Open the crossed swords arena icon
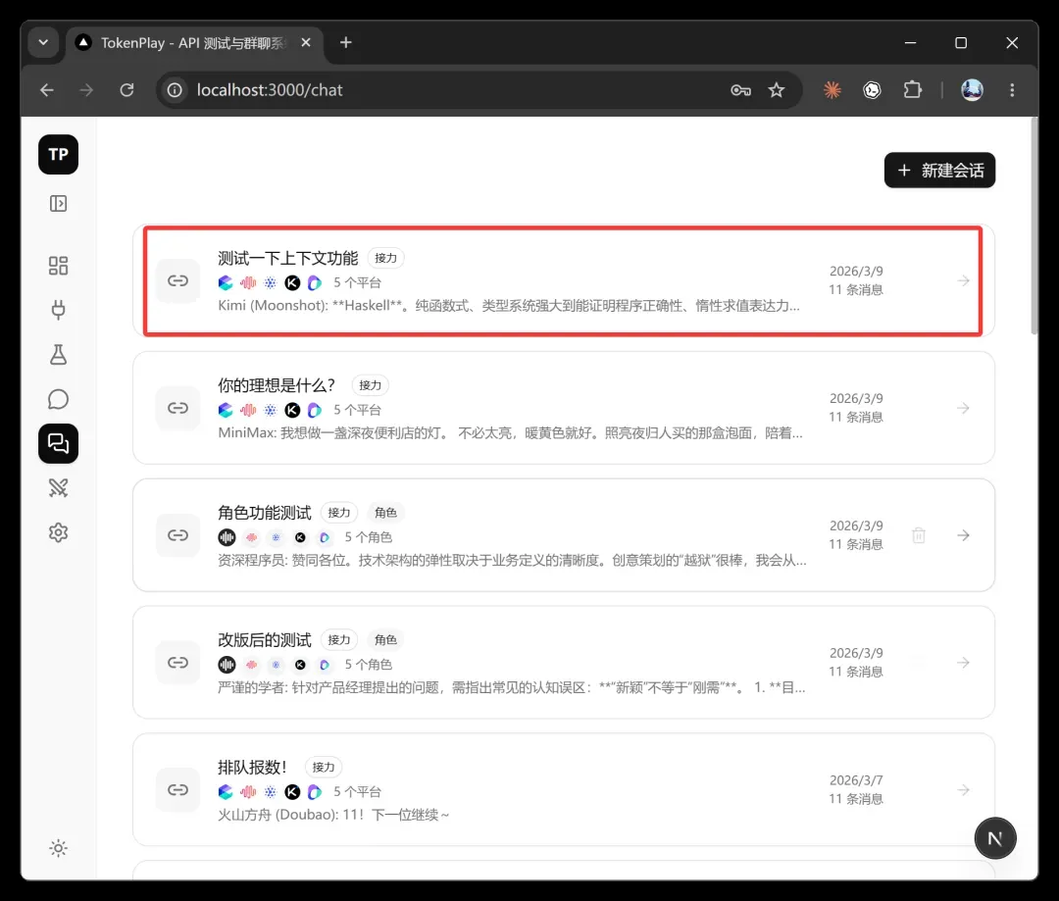Screen dimensions: 1059x901 point(58,487)
